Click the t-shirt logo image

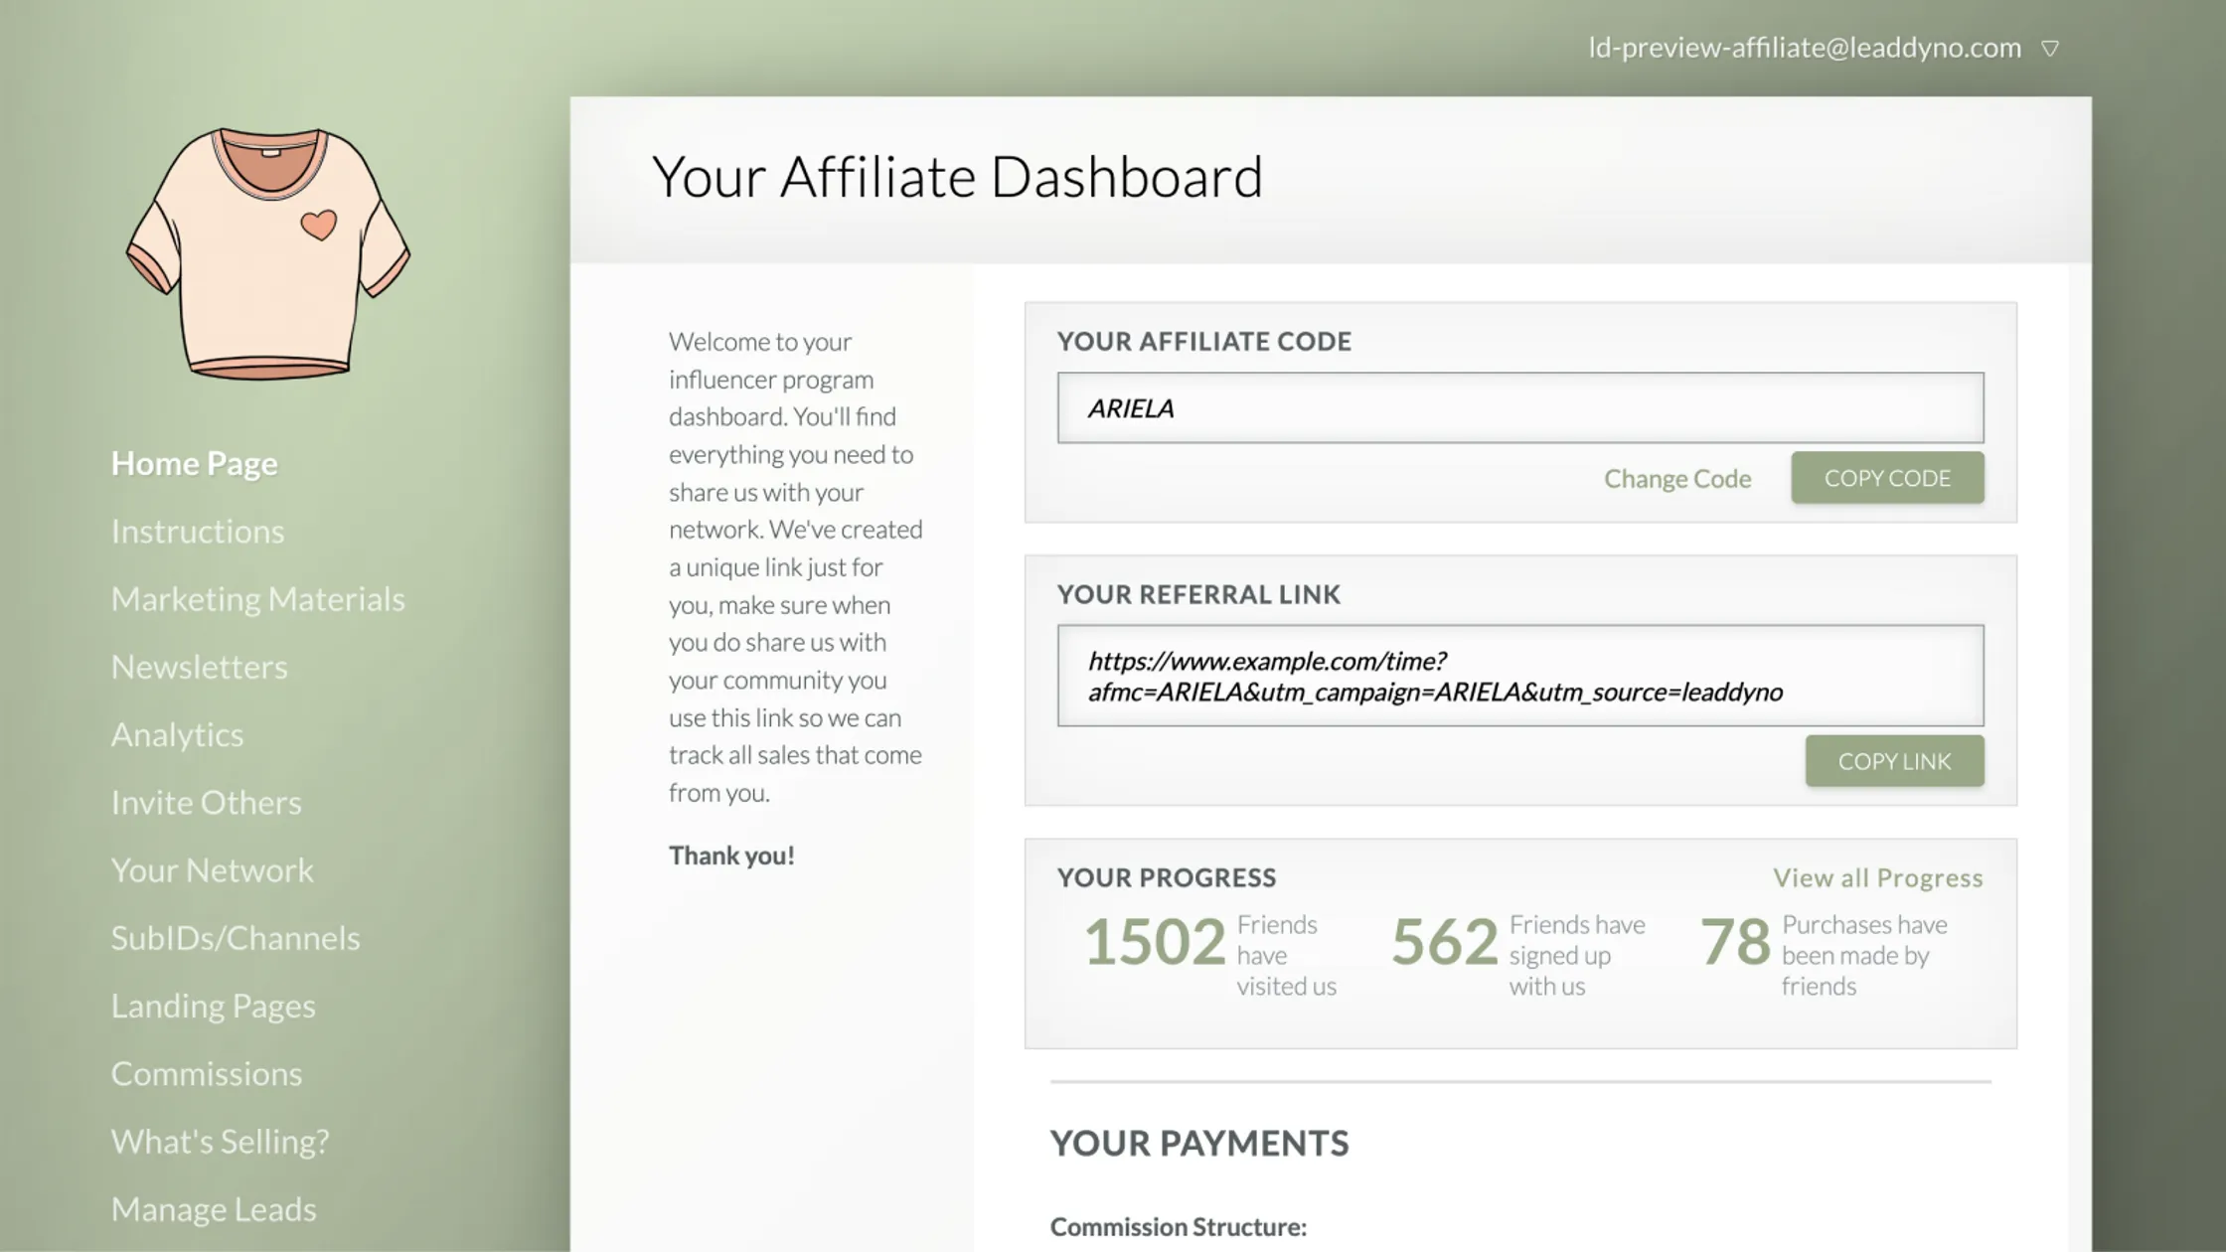coord(267,252)
